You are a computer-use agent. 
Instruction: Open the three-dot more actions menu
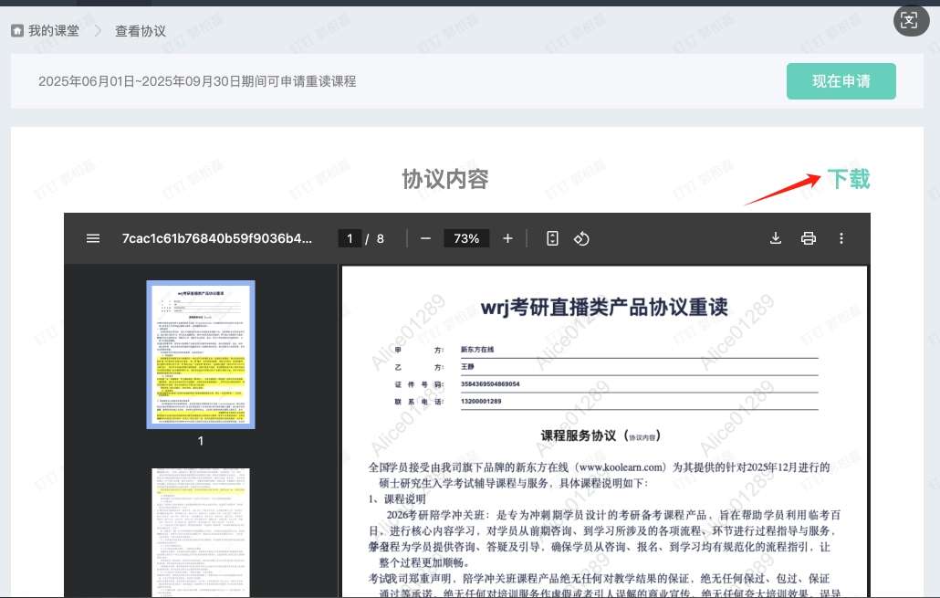(841, 238)
